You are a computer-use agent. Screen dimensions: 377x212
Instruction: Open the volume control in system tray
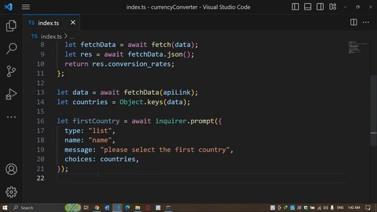coord(326,207)
